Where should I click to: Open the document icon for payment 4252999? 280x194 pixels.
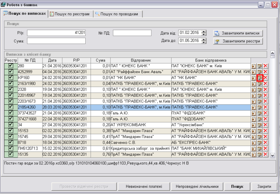click(x=254, y=72)
